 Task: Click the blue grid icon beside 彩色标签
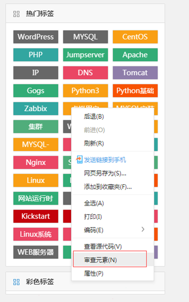coord(16,282)
